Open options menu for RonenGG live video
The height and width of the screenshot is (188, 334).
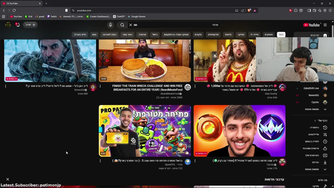click(5, 86)
